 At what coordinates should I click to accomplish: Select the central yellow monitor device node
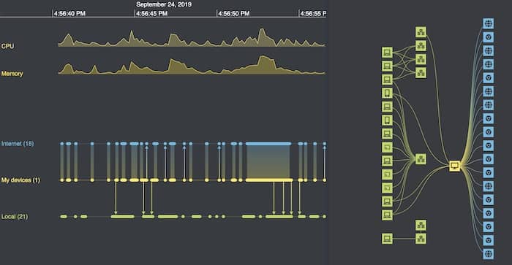point(454,166)
